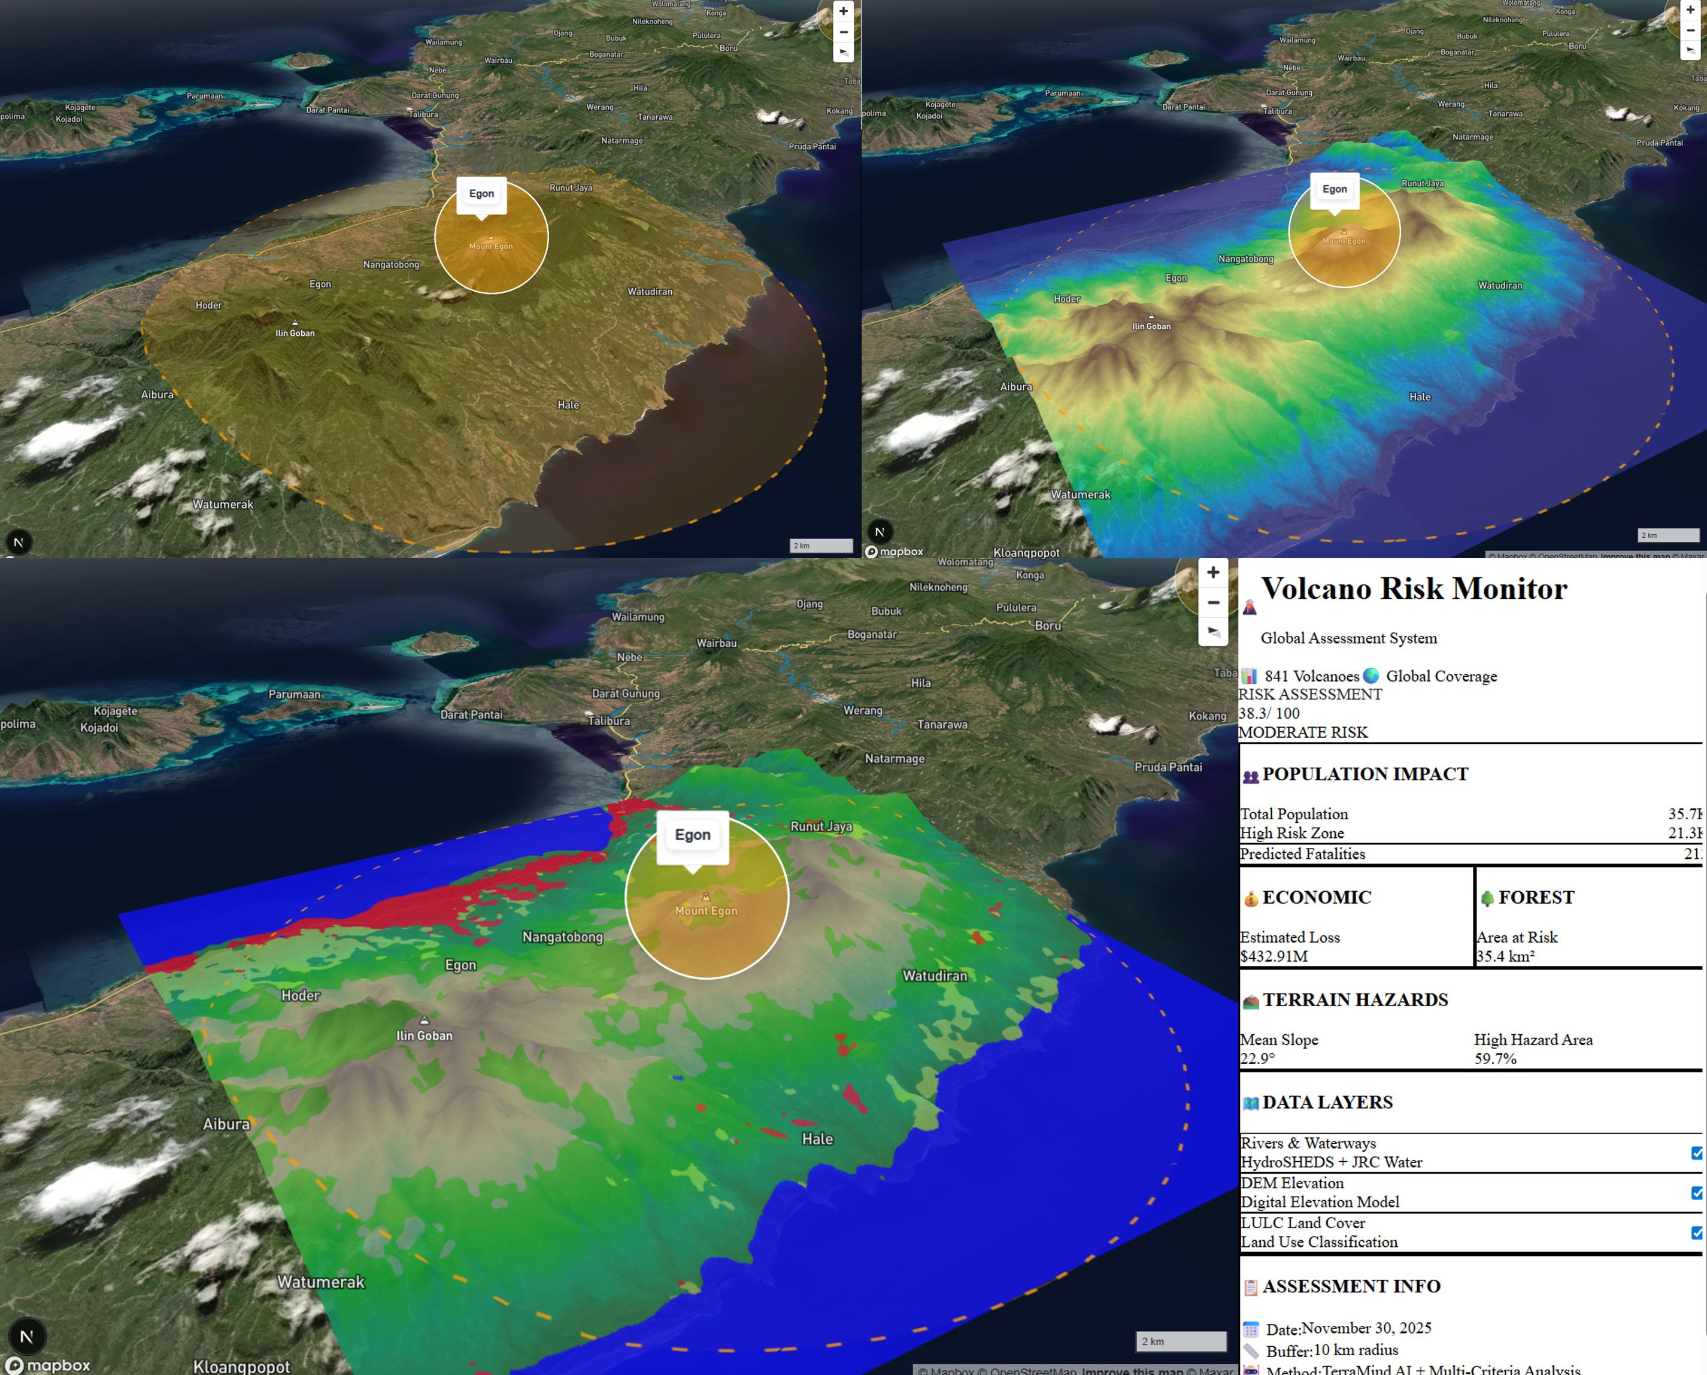1707x1375 pixels.
Task: Click the N compass icon on the satellite view
Action: coord(20,542)
